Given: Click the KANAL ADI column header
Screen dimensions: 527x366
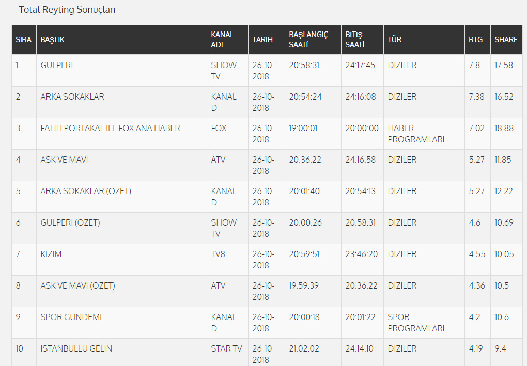Looking at the screenshot, I should click(x=223, y=40).
